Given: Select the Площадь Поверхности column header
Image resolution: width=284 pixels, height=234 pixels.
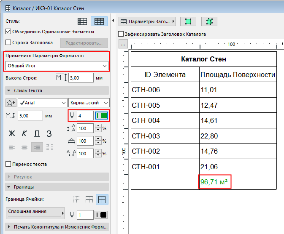Looking at the screenshot, I should coord(238,74).
